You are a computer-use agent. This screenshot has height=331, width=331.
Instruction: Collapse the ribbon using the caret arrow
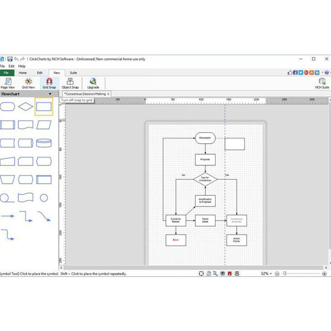pyautogui.click(x=322, y=73)
